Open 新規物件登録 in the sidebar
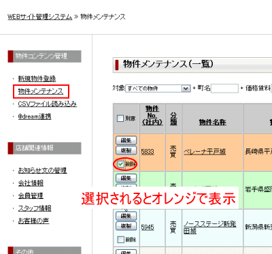The height and width of the screenshot is (254, 272). click(37, 78)
